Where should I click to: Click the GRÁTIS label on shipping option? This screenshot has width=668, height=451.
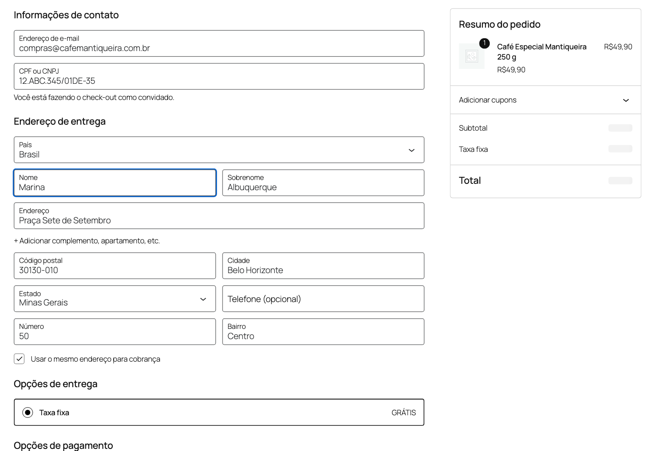[404, 412]
